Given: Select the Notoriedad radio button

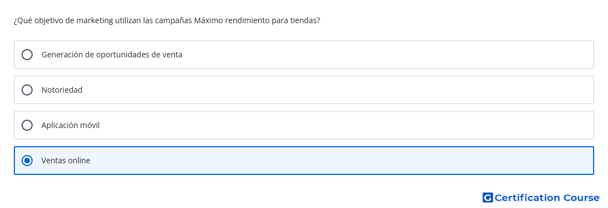Looking at the screenshot, I should click(x=27, y=90).
